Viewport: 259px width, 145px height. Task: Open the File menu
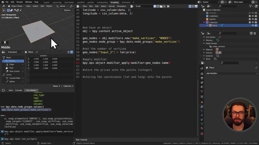pos(7,2)
